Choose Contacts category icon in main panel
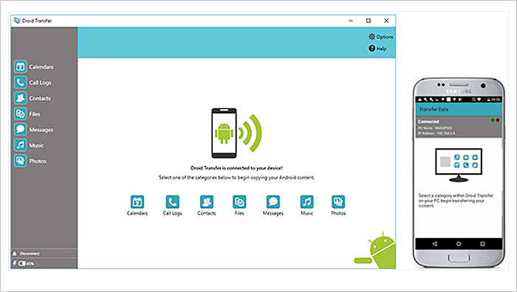517x292 pixels. (x=207, y=202)
